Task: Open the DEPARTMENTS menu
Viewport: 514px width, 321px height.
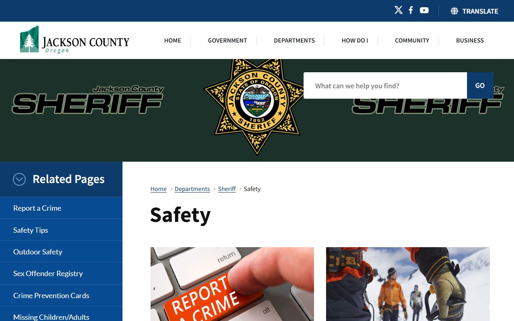Action: pos(294,41)
